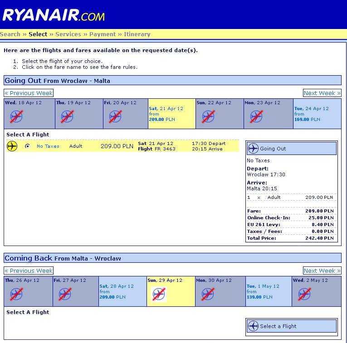Show Previous Week for Coming Back flights

tap(29, 271)
